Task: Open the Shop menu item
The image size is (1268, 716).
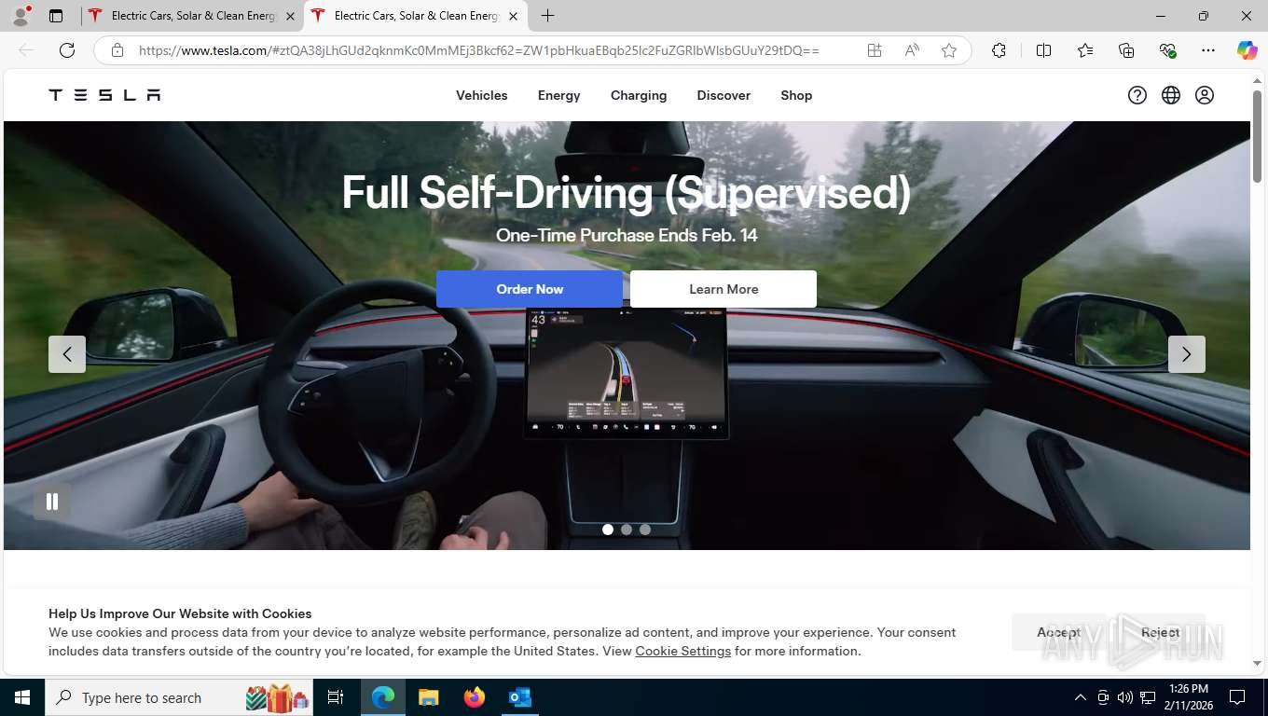Action: pos(796,95)
